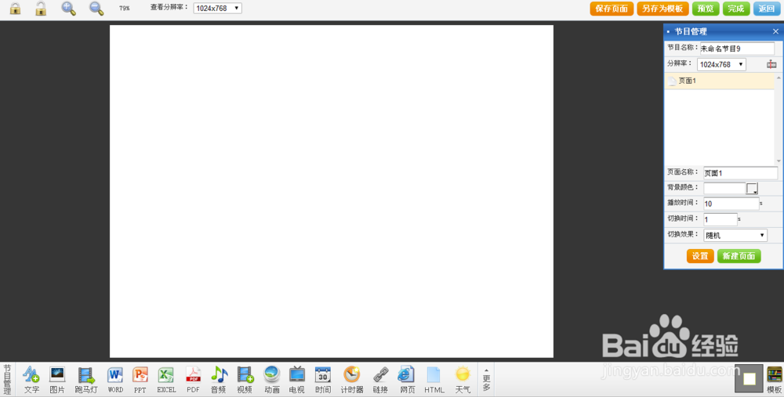This screenshot has width=784, height=397.
Task: Click the 背景颜色 text field
Action: pyautogui.click(x=724, y=188)
